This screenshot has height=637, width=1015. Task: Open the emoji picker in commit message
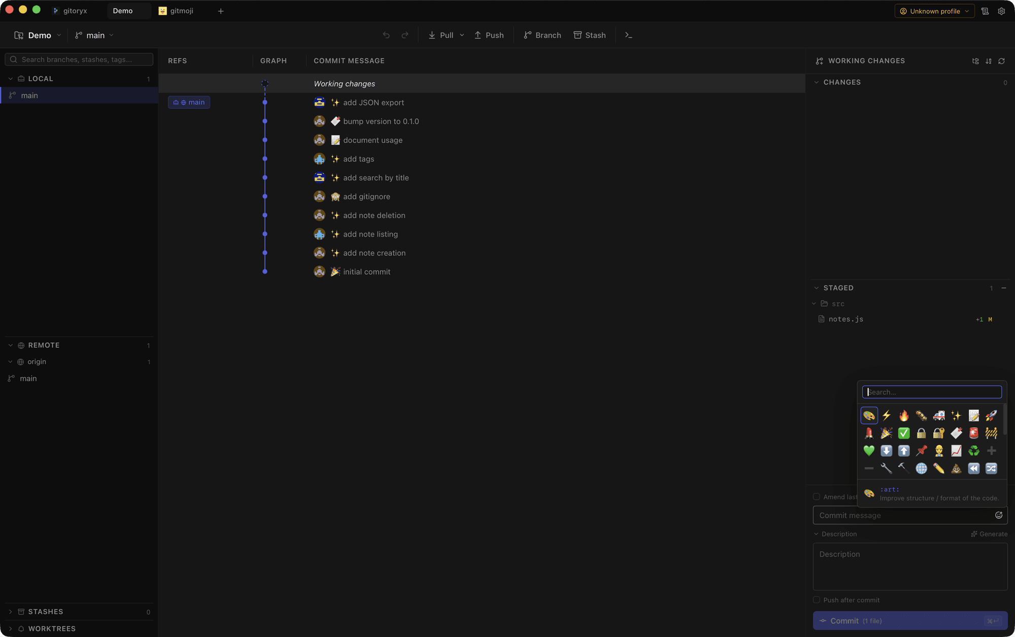point(999,515)
